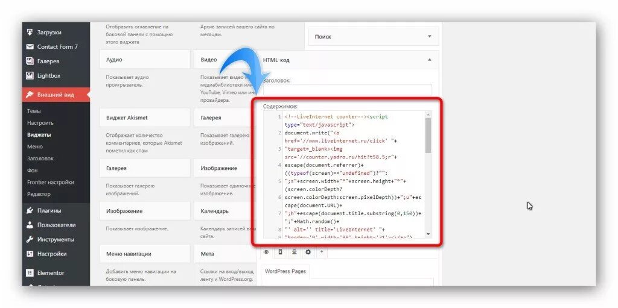Viewport: 618px width, 308px height.
Task: Open Frontier настройки submenu item
Action: pyautogui.click(x=51, y=182)
